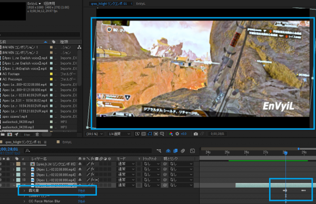
Task: Click viewer timecode 0;00;28;01
Action: [217, 134]
